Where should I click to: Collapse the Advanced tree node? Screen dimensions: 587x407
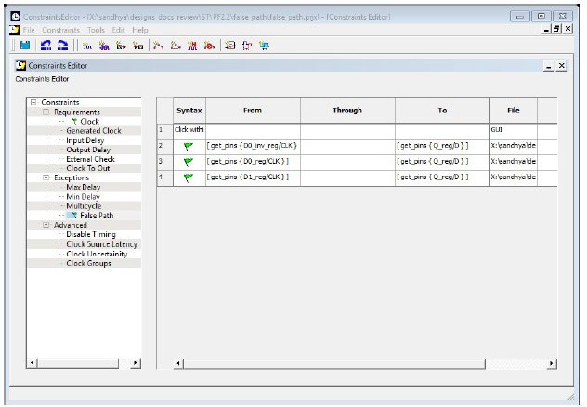pos(46,225)
